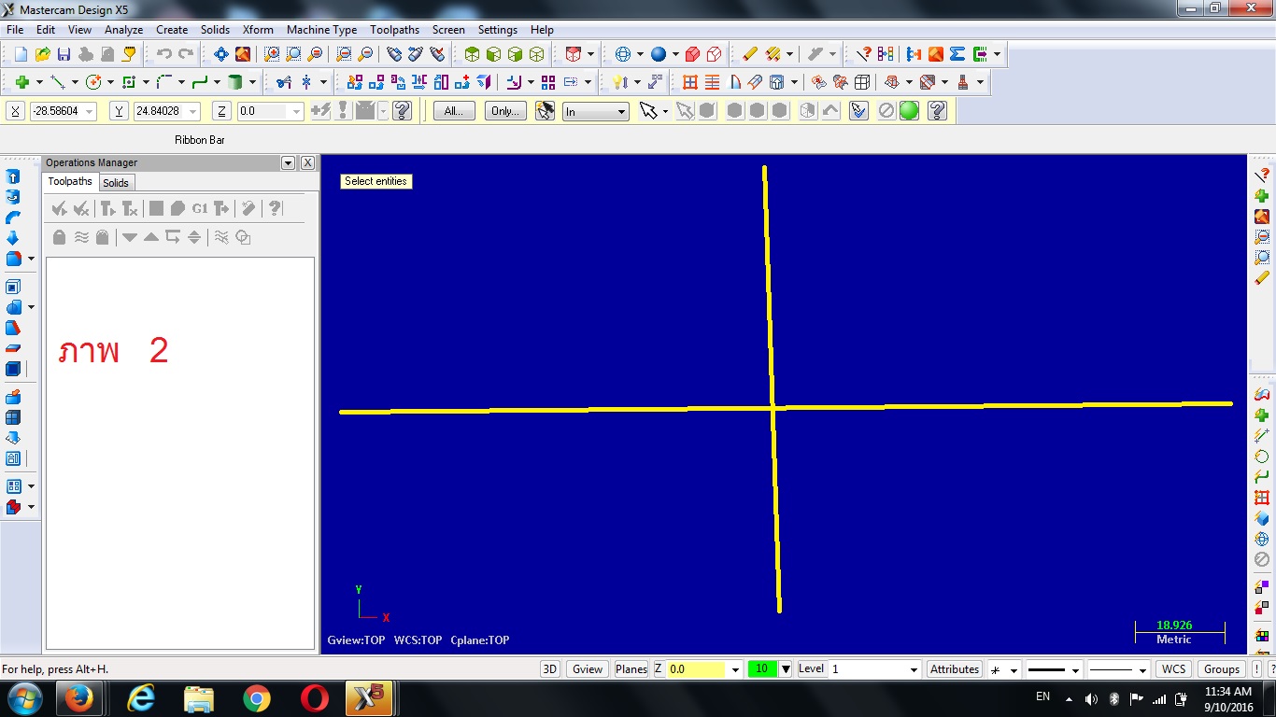Select the Create line tool icon
The height and width of the screenshot is (717, 1276).
click(58, 82)
